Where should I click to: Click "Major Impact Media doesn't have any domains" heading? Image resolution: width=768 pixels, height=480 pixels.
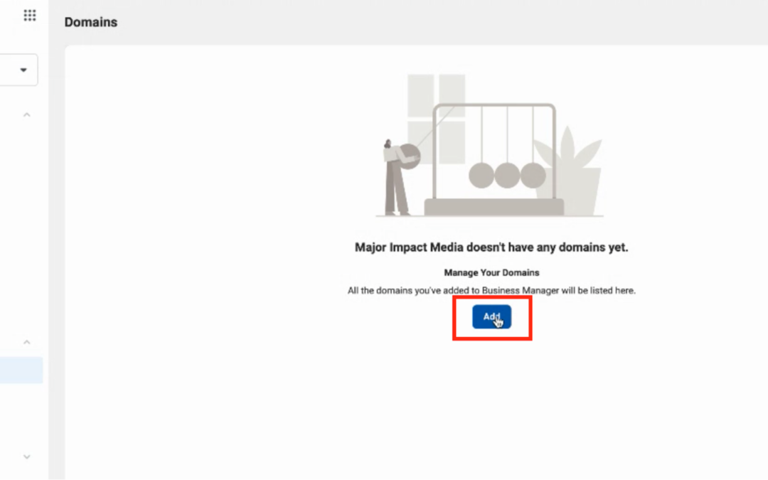[491, 247]
